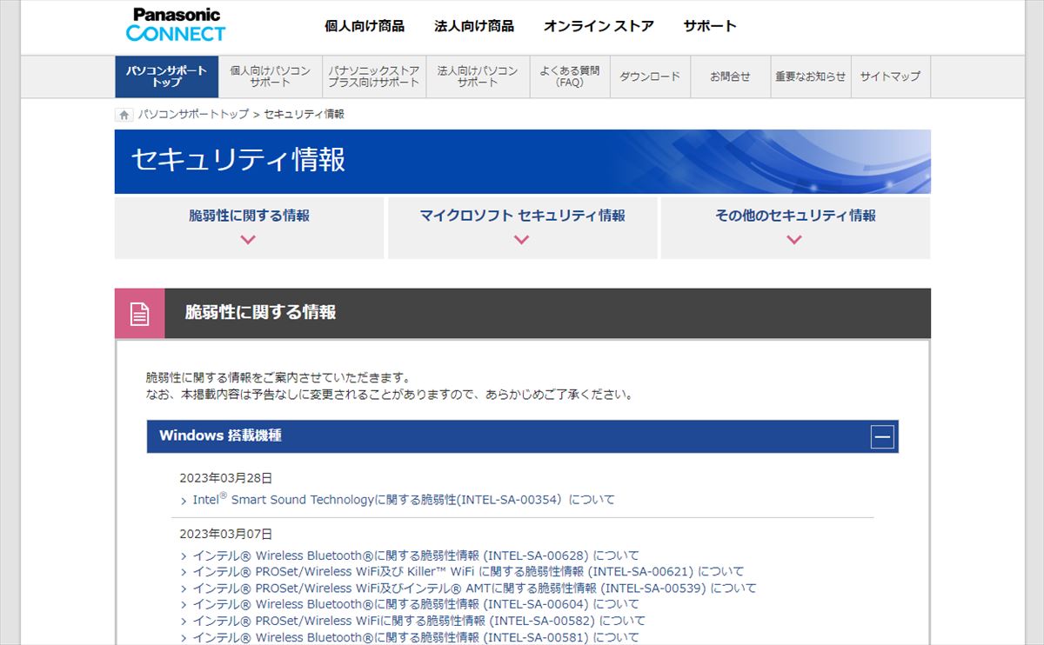1044x645 pixels.
Task: Open Wireless Bluetooth INTEL-SA-00628 link
Action: 416,555
